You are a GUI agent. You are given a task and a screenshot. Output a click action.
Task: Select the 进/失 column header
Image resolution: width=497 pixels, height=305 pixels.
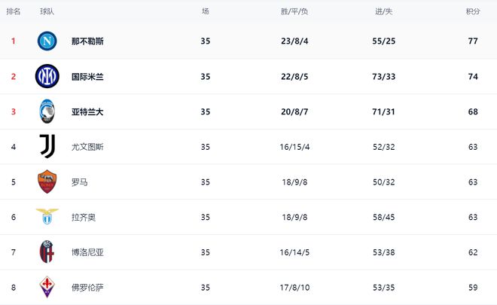(x=383, y=11)
